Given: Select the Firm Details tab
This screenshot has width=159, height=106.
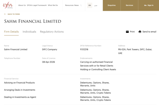Looking at the screenshot, I should tap(11, 32).
